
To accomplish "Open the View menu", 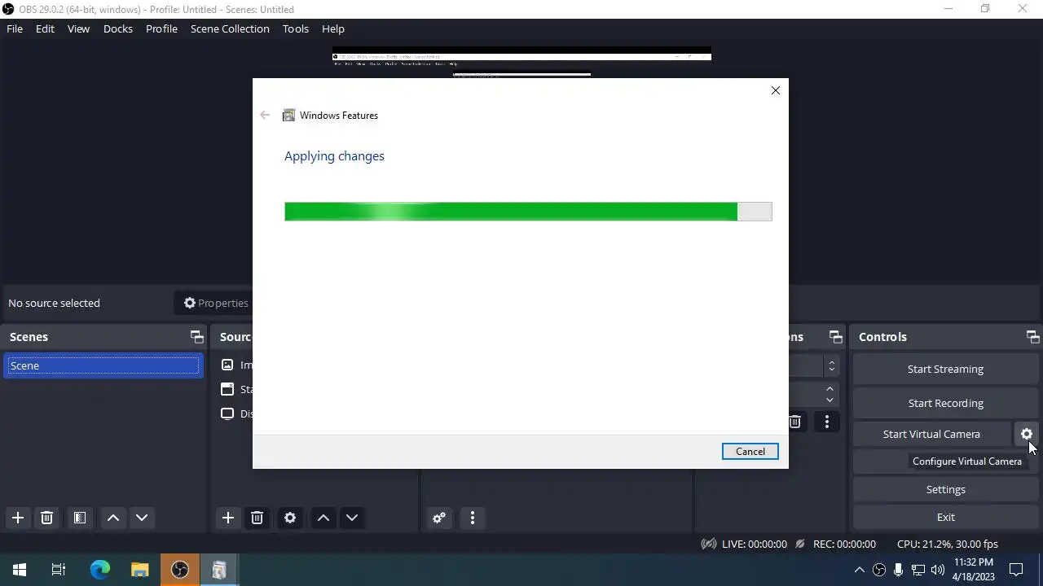I will click(x=78, y=28).
